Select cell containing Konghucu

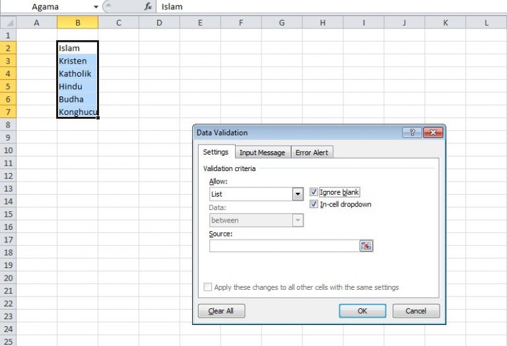[78, 112]
